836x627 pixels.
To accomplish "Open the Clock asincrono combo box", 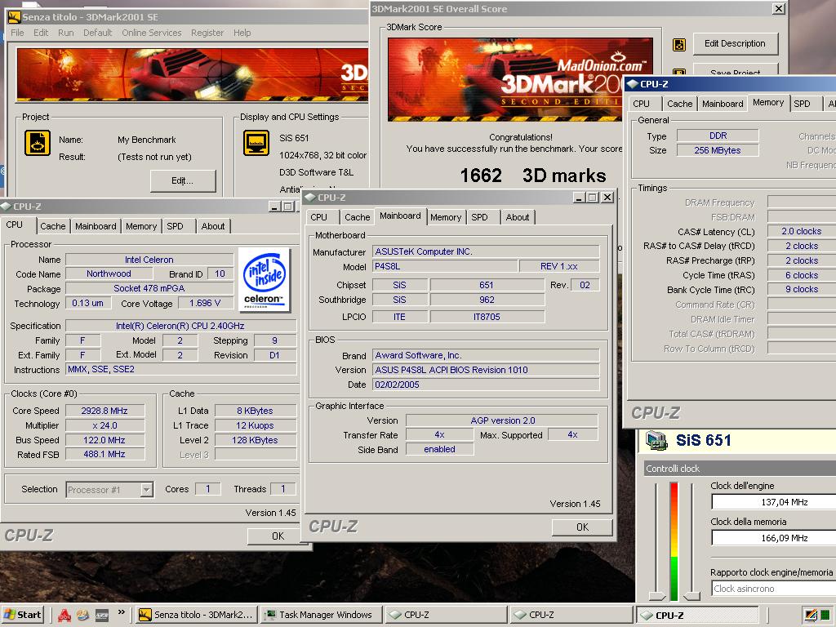I will coord(774,589).
